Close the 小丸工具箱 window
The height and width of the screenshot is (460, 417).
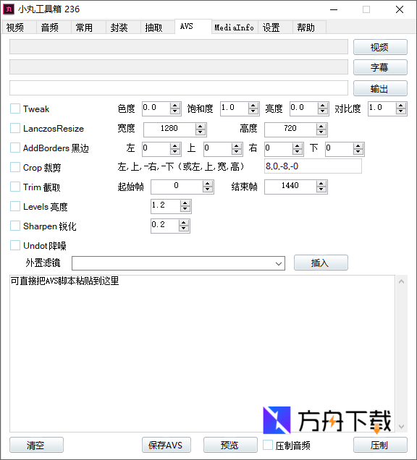400,9
